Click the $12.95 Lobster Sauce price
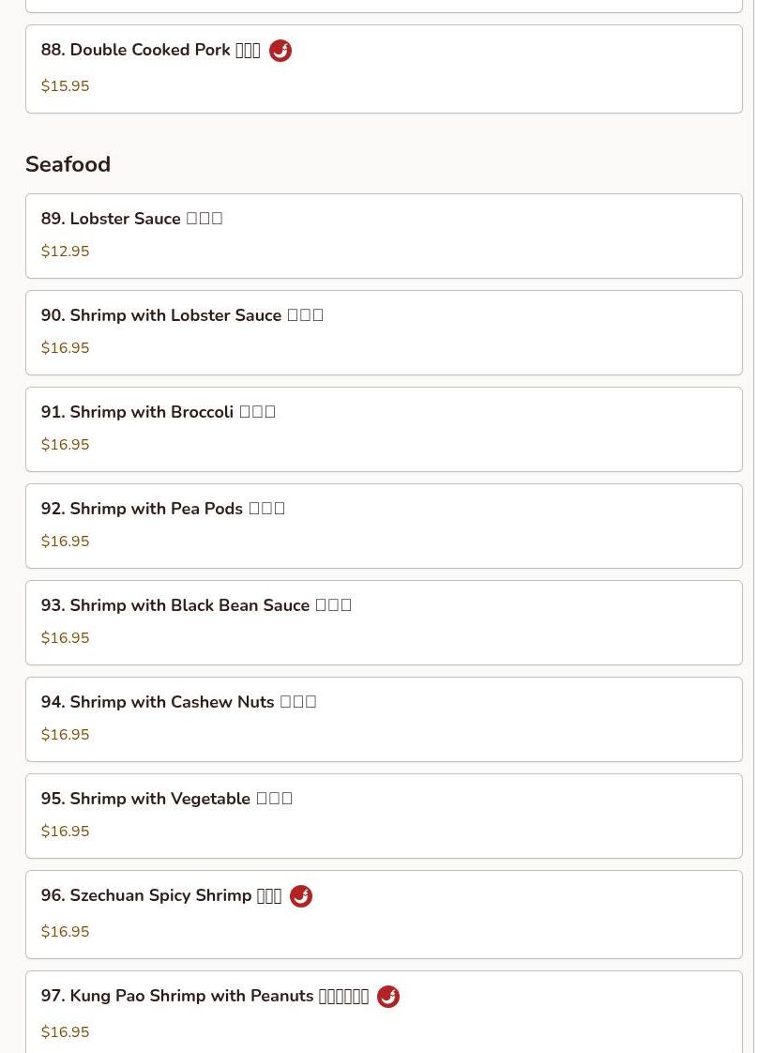The height and width of the screenshot is (1053, 773). pos(65,252)
